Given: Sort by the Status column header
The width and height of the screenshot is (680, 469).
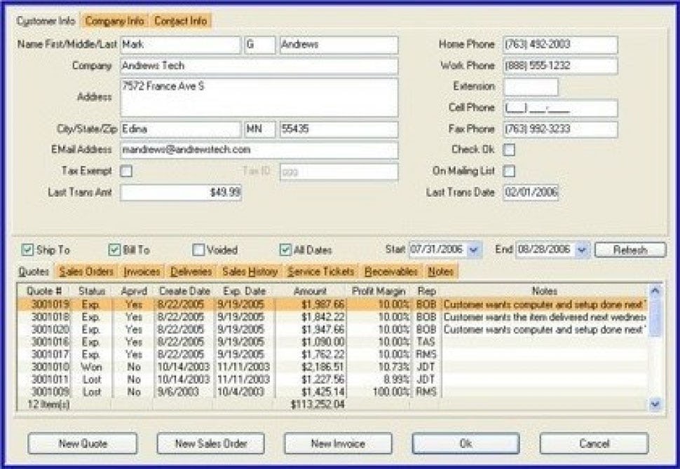Looking at the screenshot, I should pyautogui.click(x=92, y=291).
